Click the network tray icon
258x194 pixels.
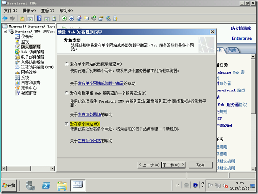click(218, 186)
